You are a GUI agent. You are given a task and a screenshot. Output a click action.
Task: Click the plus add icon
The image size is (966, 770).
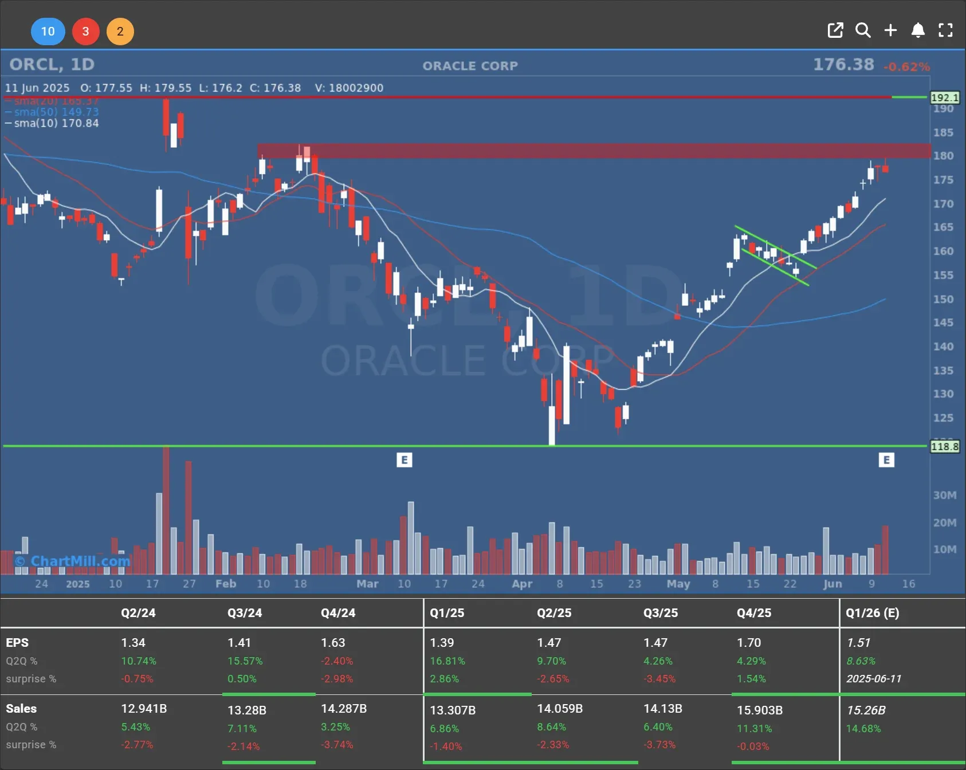[x=890, y=30]
